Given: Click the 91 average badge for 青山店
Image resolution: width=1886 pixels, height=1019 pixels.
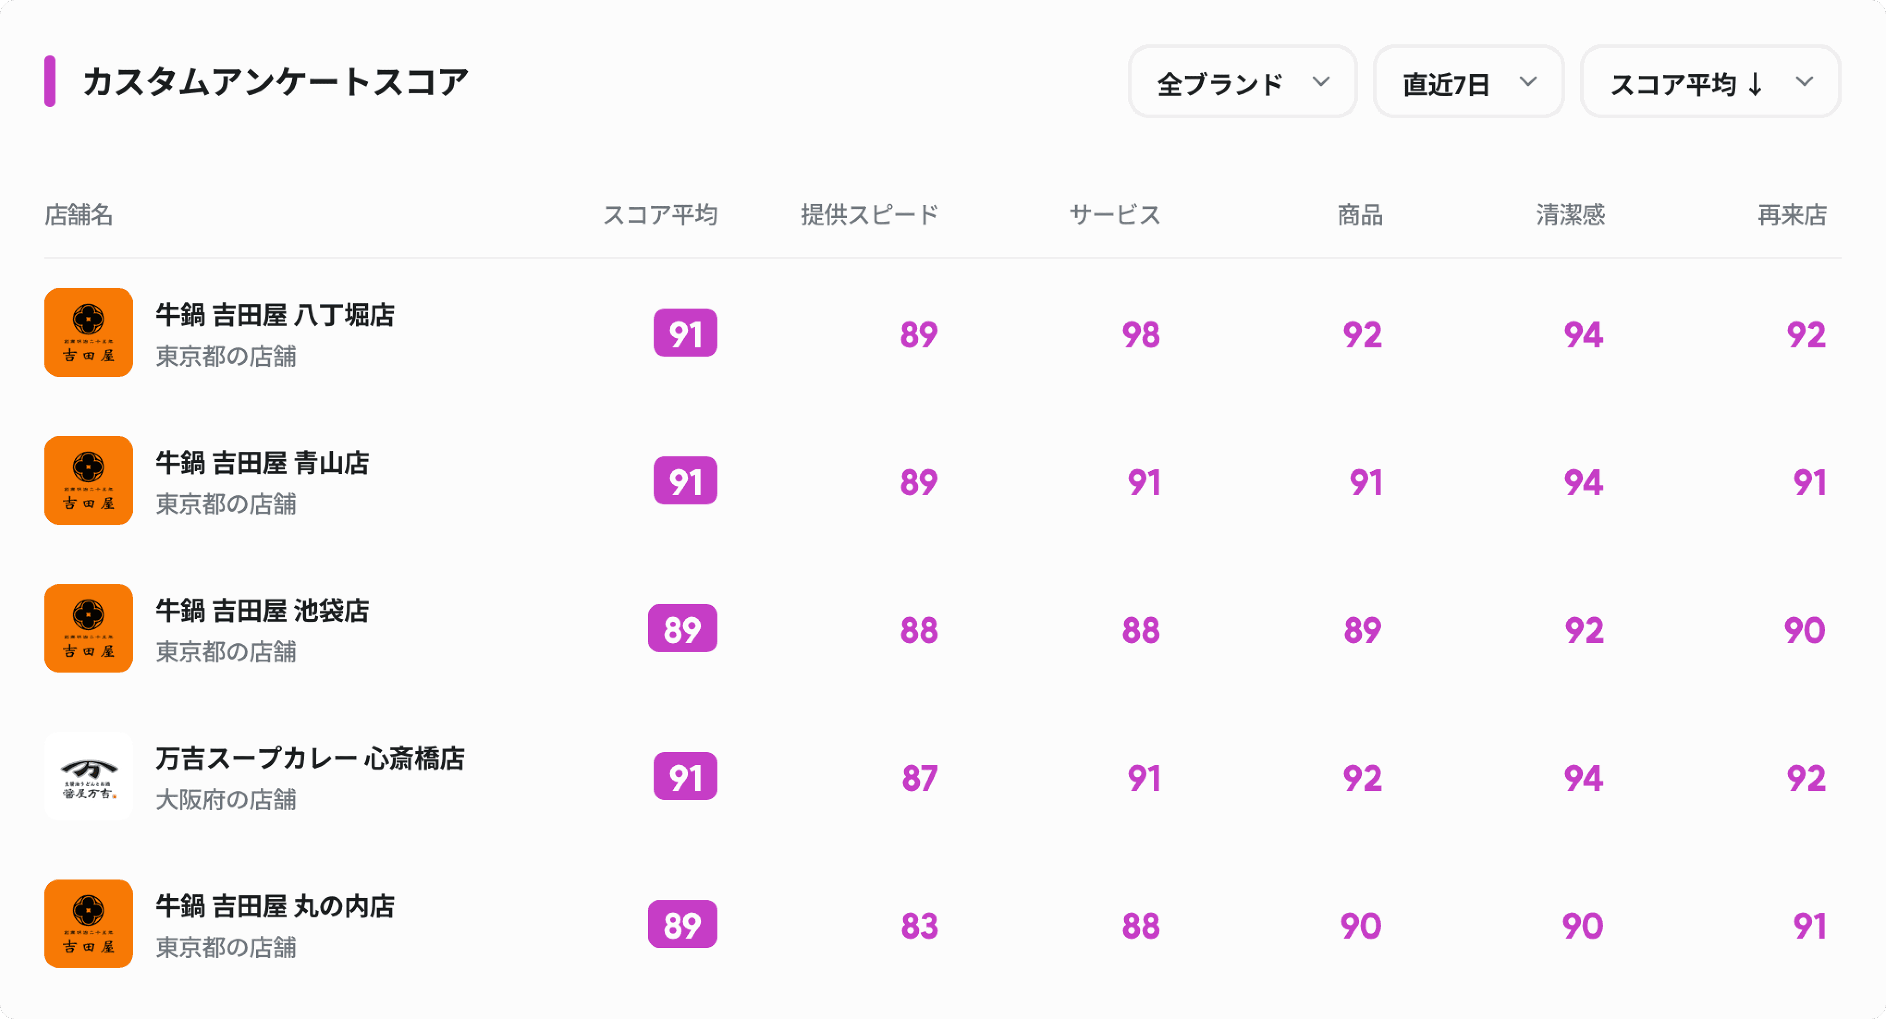Looking at the screenshot, I should tap(685, 480).
